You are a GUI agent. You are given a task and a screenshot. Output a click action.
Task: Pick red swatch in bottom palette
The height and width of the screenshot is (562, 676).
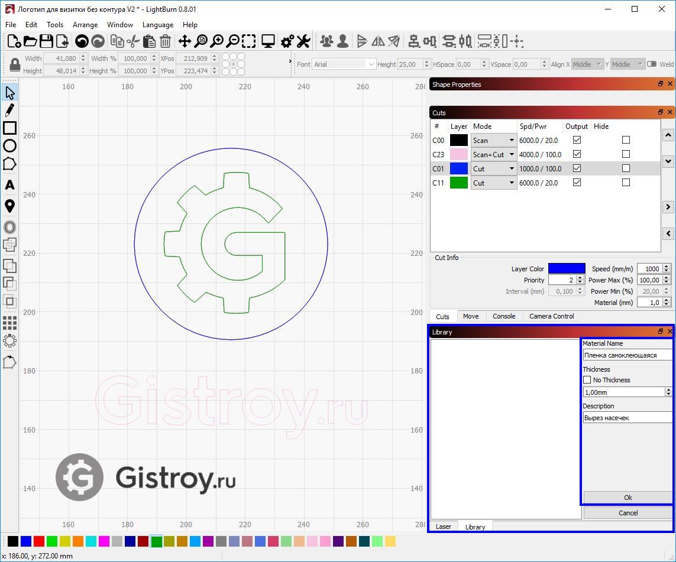click(x=39, y=541)
